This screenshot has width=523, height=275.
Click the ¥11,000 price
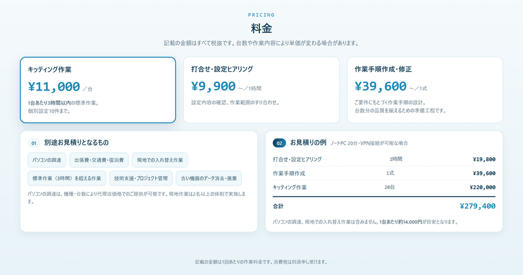pos(54,87)
